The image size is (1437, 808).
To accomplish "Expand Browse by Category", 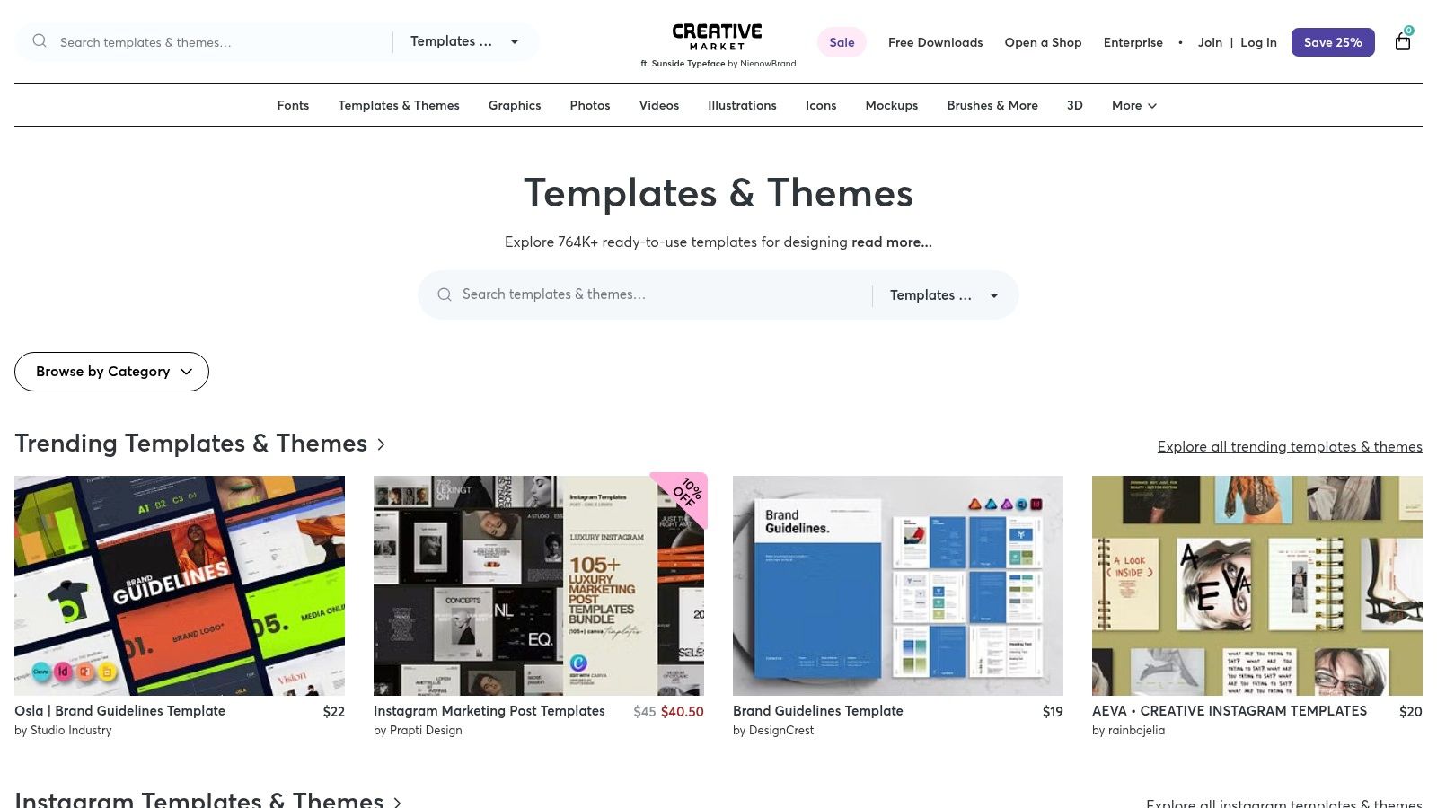I will [x=111, y=372].
